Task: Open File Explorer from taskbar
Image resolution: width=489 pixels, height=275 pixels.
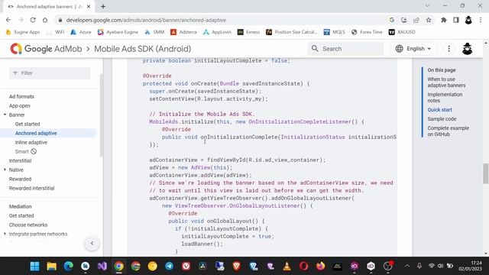Action: 51,266
